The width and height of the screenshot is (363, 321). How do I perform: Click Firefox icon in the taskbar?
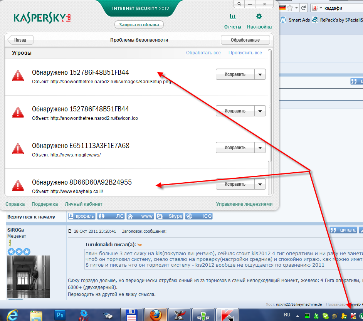(156, 315)
